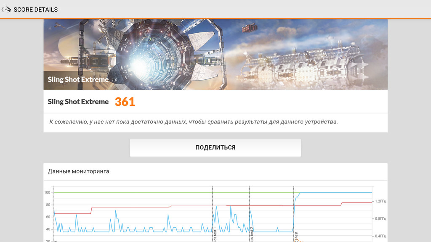Click the SCORE DETAILS header title
Image resolution: width=431 pixels, height=242 pixels.
(x=35, y=10)
